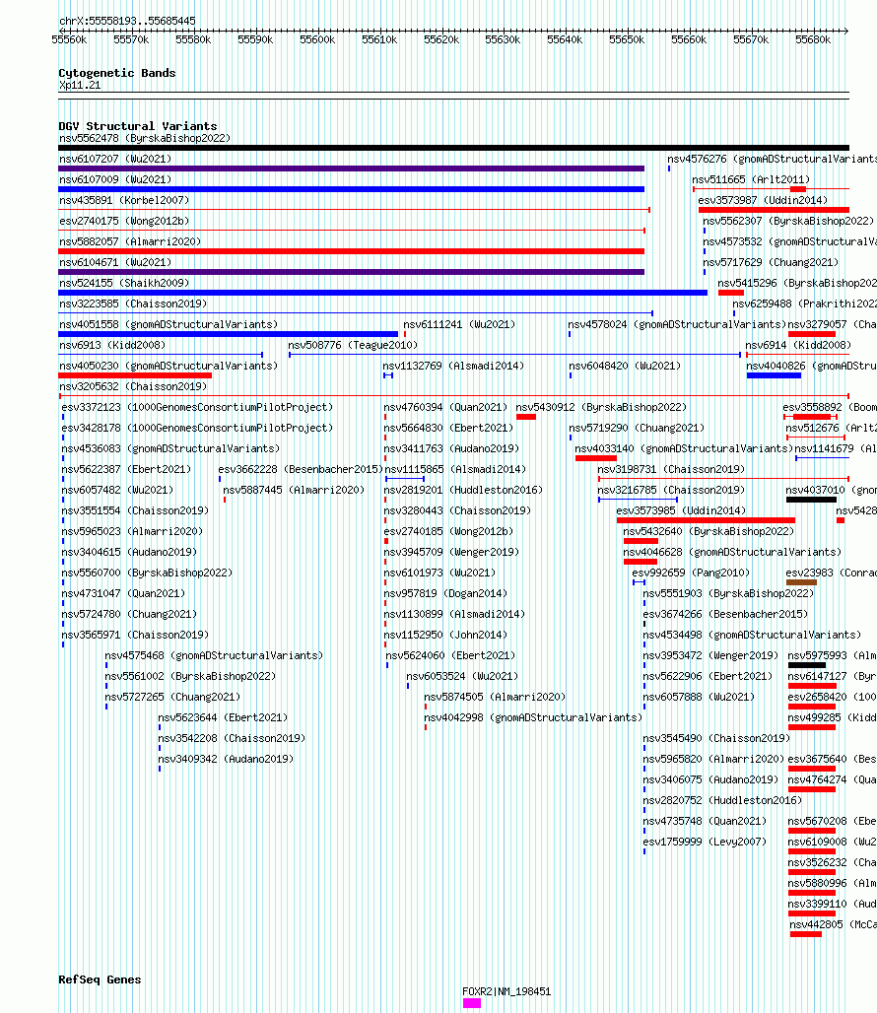Image resolution: width=877 pixels, height=1013 pixels.
Task: Open nsv6107207 (Wu2021) variant label
Action: (x=115, y=159)
